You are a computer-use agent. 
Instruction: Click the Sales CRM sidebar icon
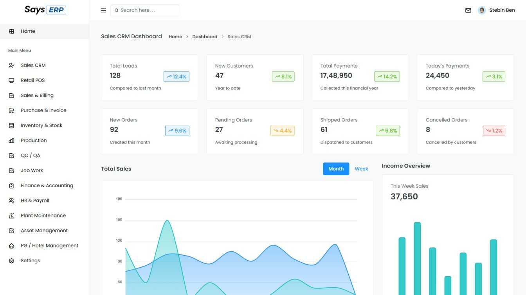tap(11, 66)
